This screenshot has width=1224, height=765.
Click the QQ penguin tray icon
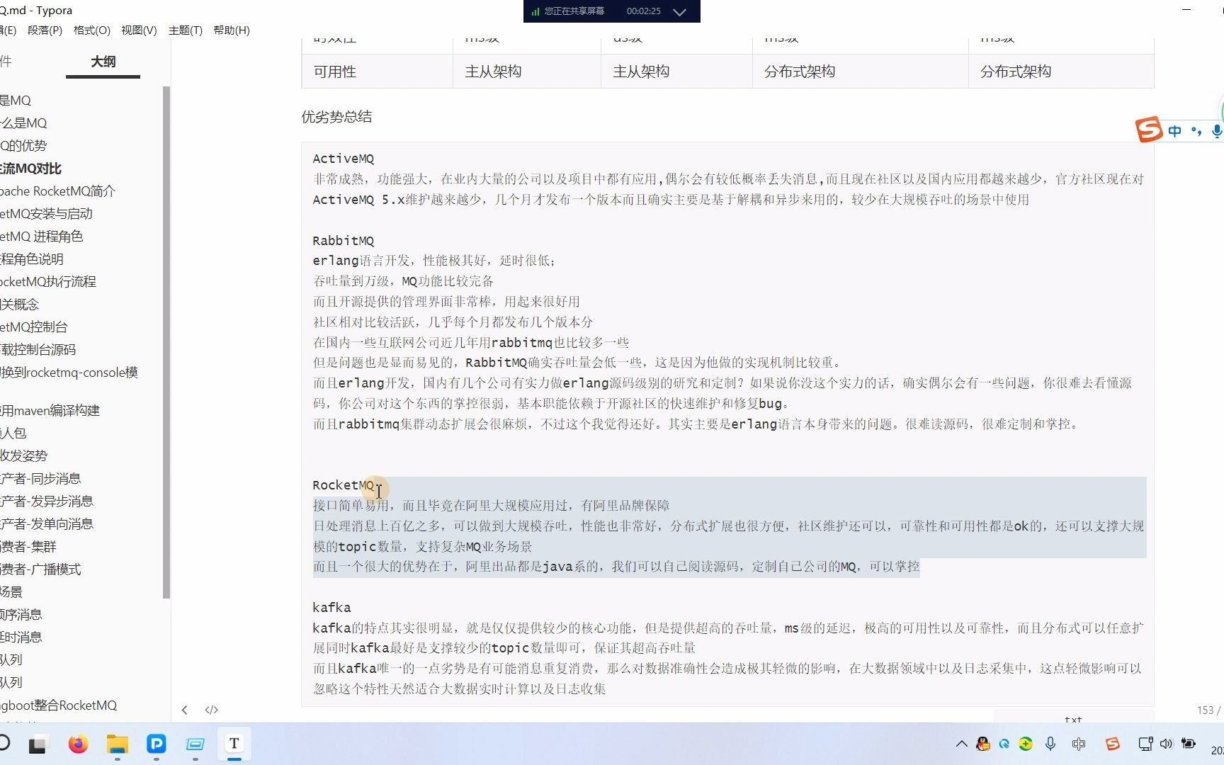click(x=983, y=744)
